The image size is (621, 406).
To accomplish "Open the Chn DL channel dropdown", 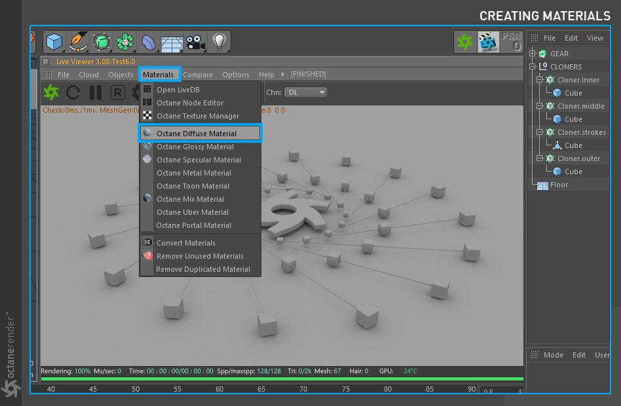I will coord(306,92).
